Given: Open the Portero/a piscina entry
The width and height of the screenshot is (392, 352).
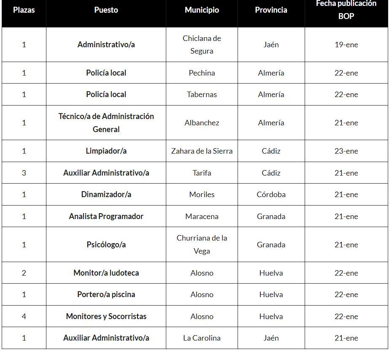Looking at the screenshot, I should click(x=106, y=294).
